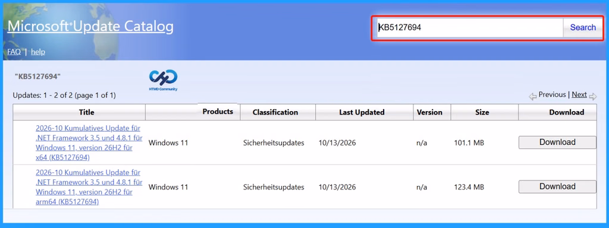Image resolution: width=609 pixels, height=228 pixels.
Task: Open the arm64 KB5127694 update title link
Action: (89, 187)
